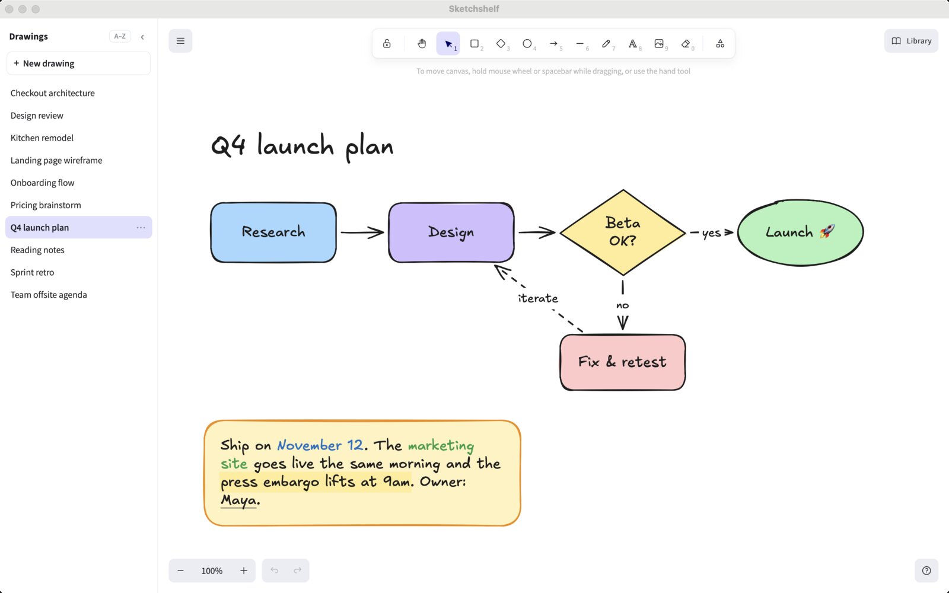Collapse the Drawings sidebar chevron
The height and width of the screenshot is (593, 949).
point(142,37)
